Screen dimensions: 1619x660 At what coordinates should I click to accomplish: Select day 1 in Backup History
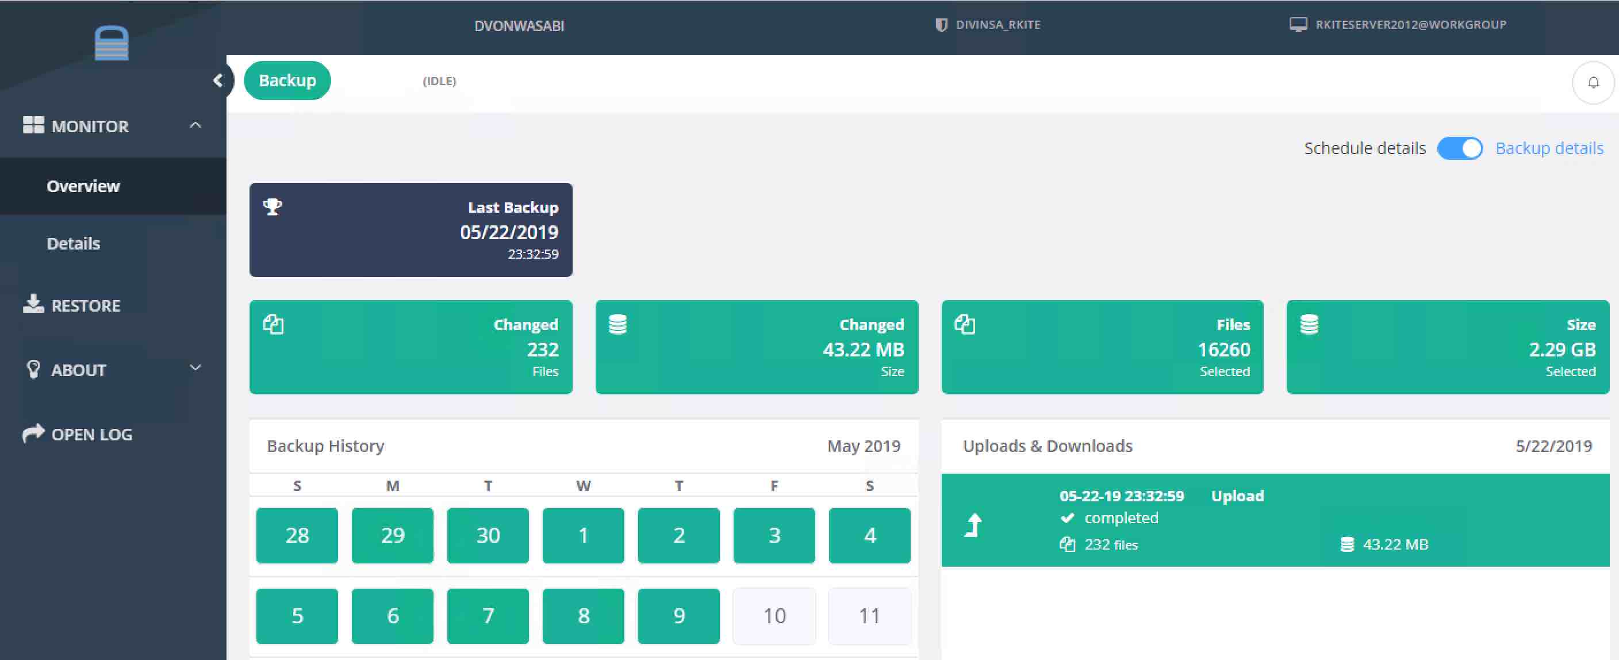pyautogui.click(x=583, y=536)
